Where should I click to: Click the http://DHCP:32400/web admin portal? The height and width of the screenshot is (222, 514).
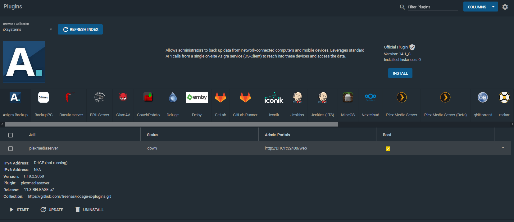point(286,148)
